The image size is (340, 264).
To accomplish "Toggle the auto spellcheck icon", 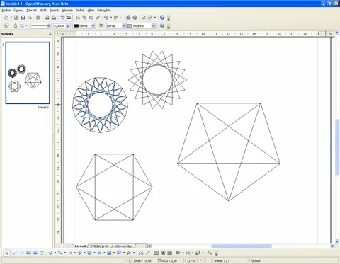I will [69, 18].
